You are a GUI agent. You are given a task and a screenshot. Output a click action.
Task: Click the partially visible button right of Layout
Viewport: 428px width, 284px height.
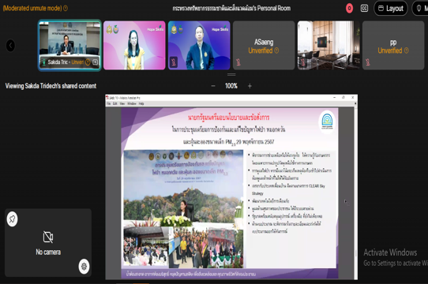pos(420,9)
